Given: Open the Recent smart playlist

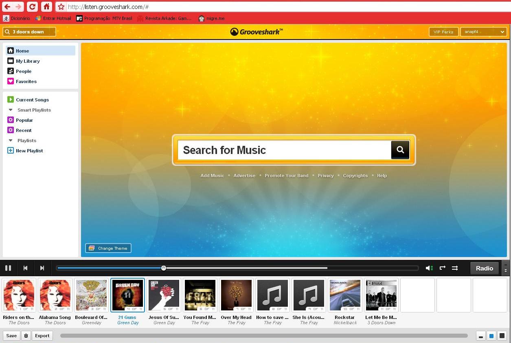Looking at the screenshot, I should pyautogui.click(x=40, y=130).
